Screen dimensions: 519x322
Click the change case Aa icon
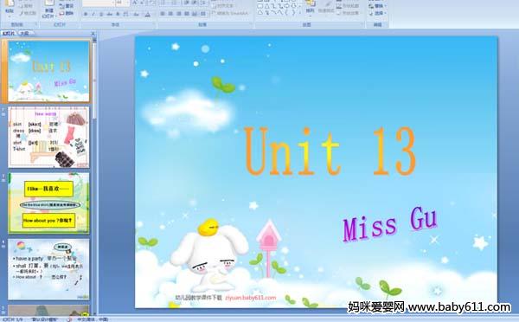click(137, 14)
